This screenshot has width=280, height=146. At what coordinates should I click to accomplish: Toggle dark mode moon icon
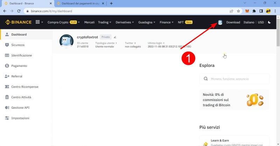[269, 22]
